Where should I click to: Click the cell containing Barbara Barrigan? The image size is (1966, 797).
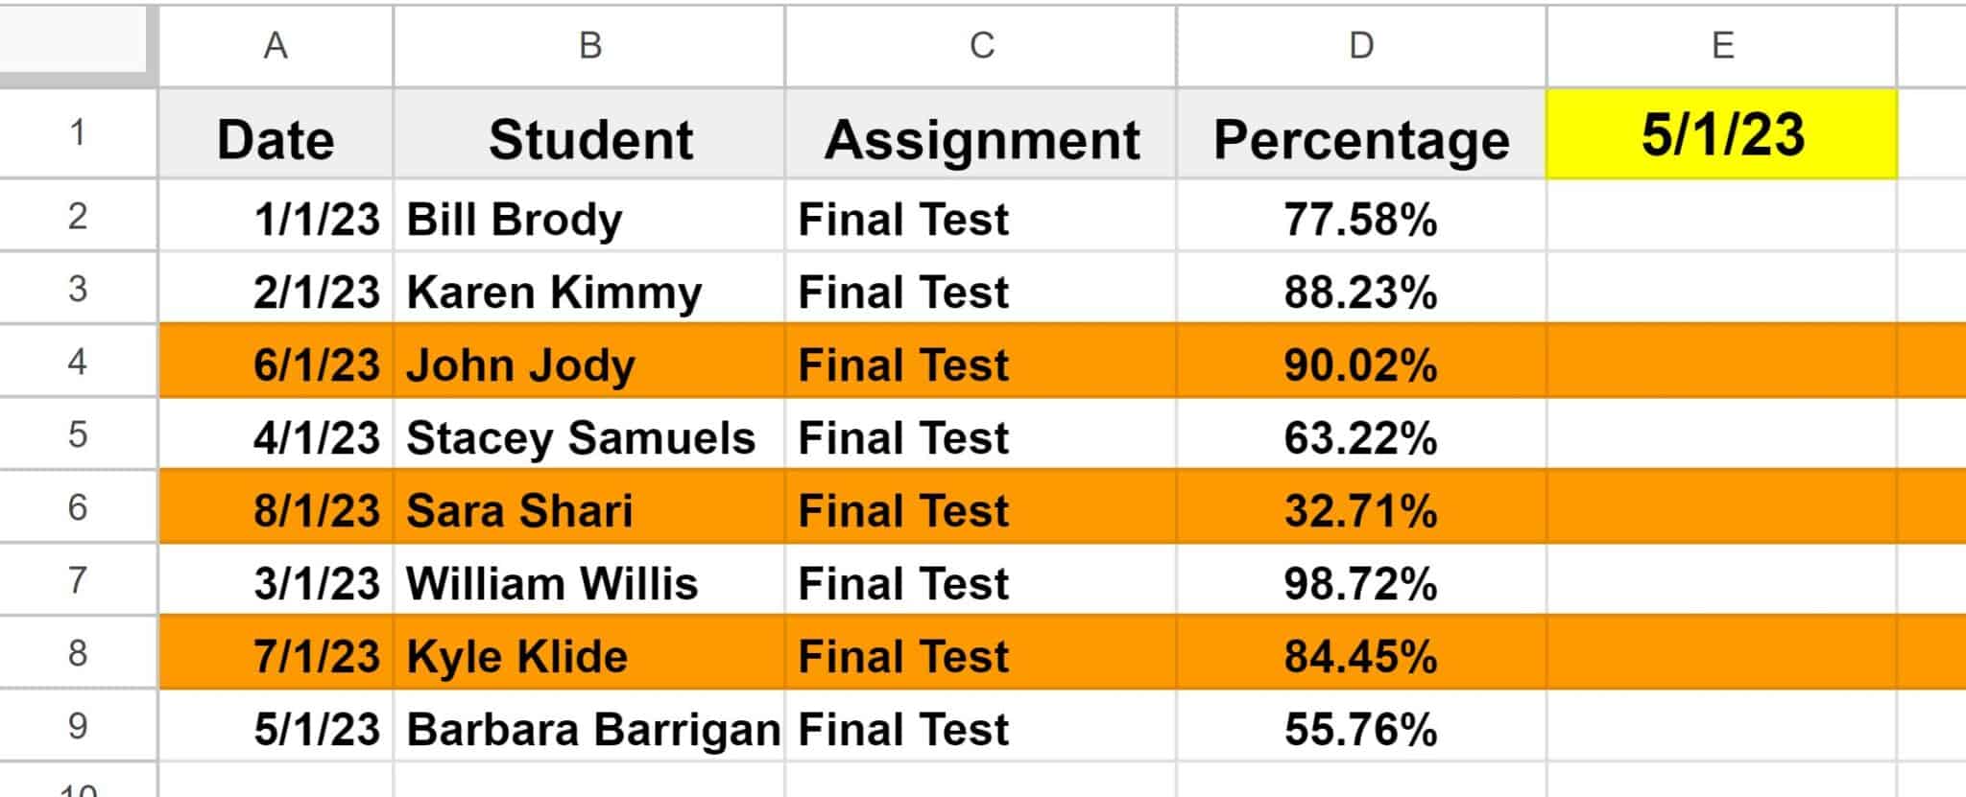tap(590, 728)
